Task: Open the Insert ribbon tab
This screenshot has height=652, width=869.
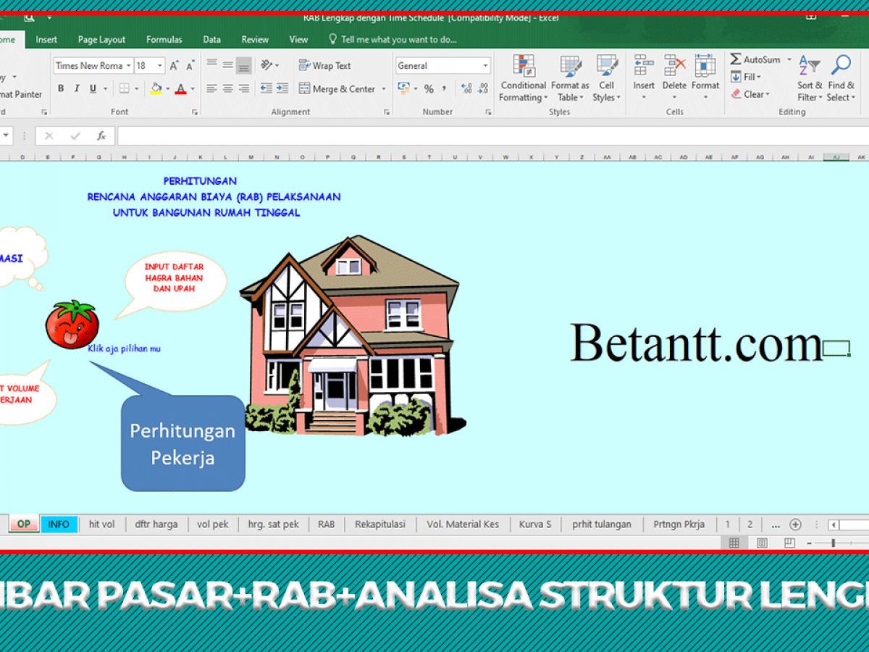Action: (46, 40)
